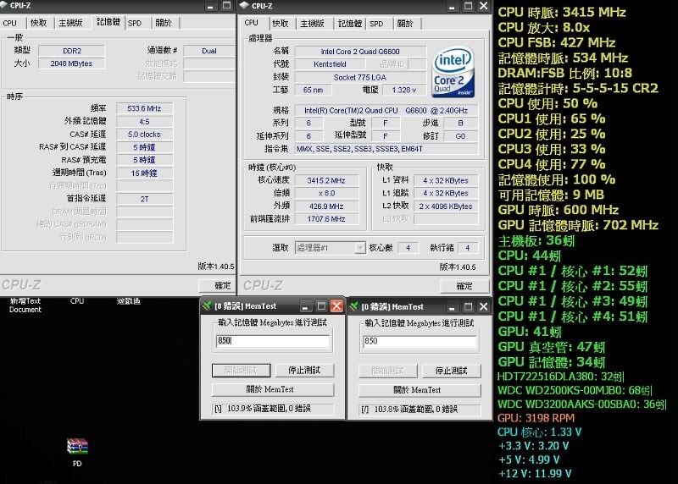The width and height of the screenshot is (678, 484).
Task: Close the right MemTest window
Action: coord(483,306)
